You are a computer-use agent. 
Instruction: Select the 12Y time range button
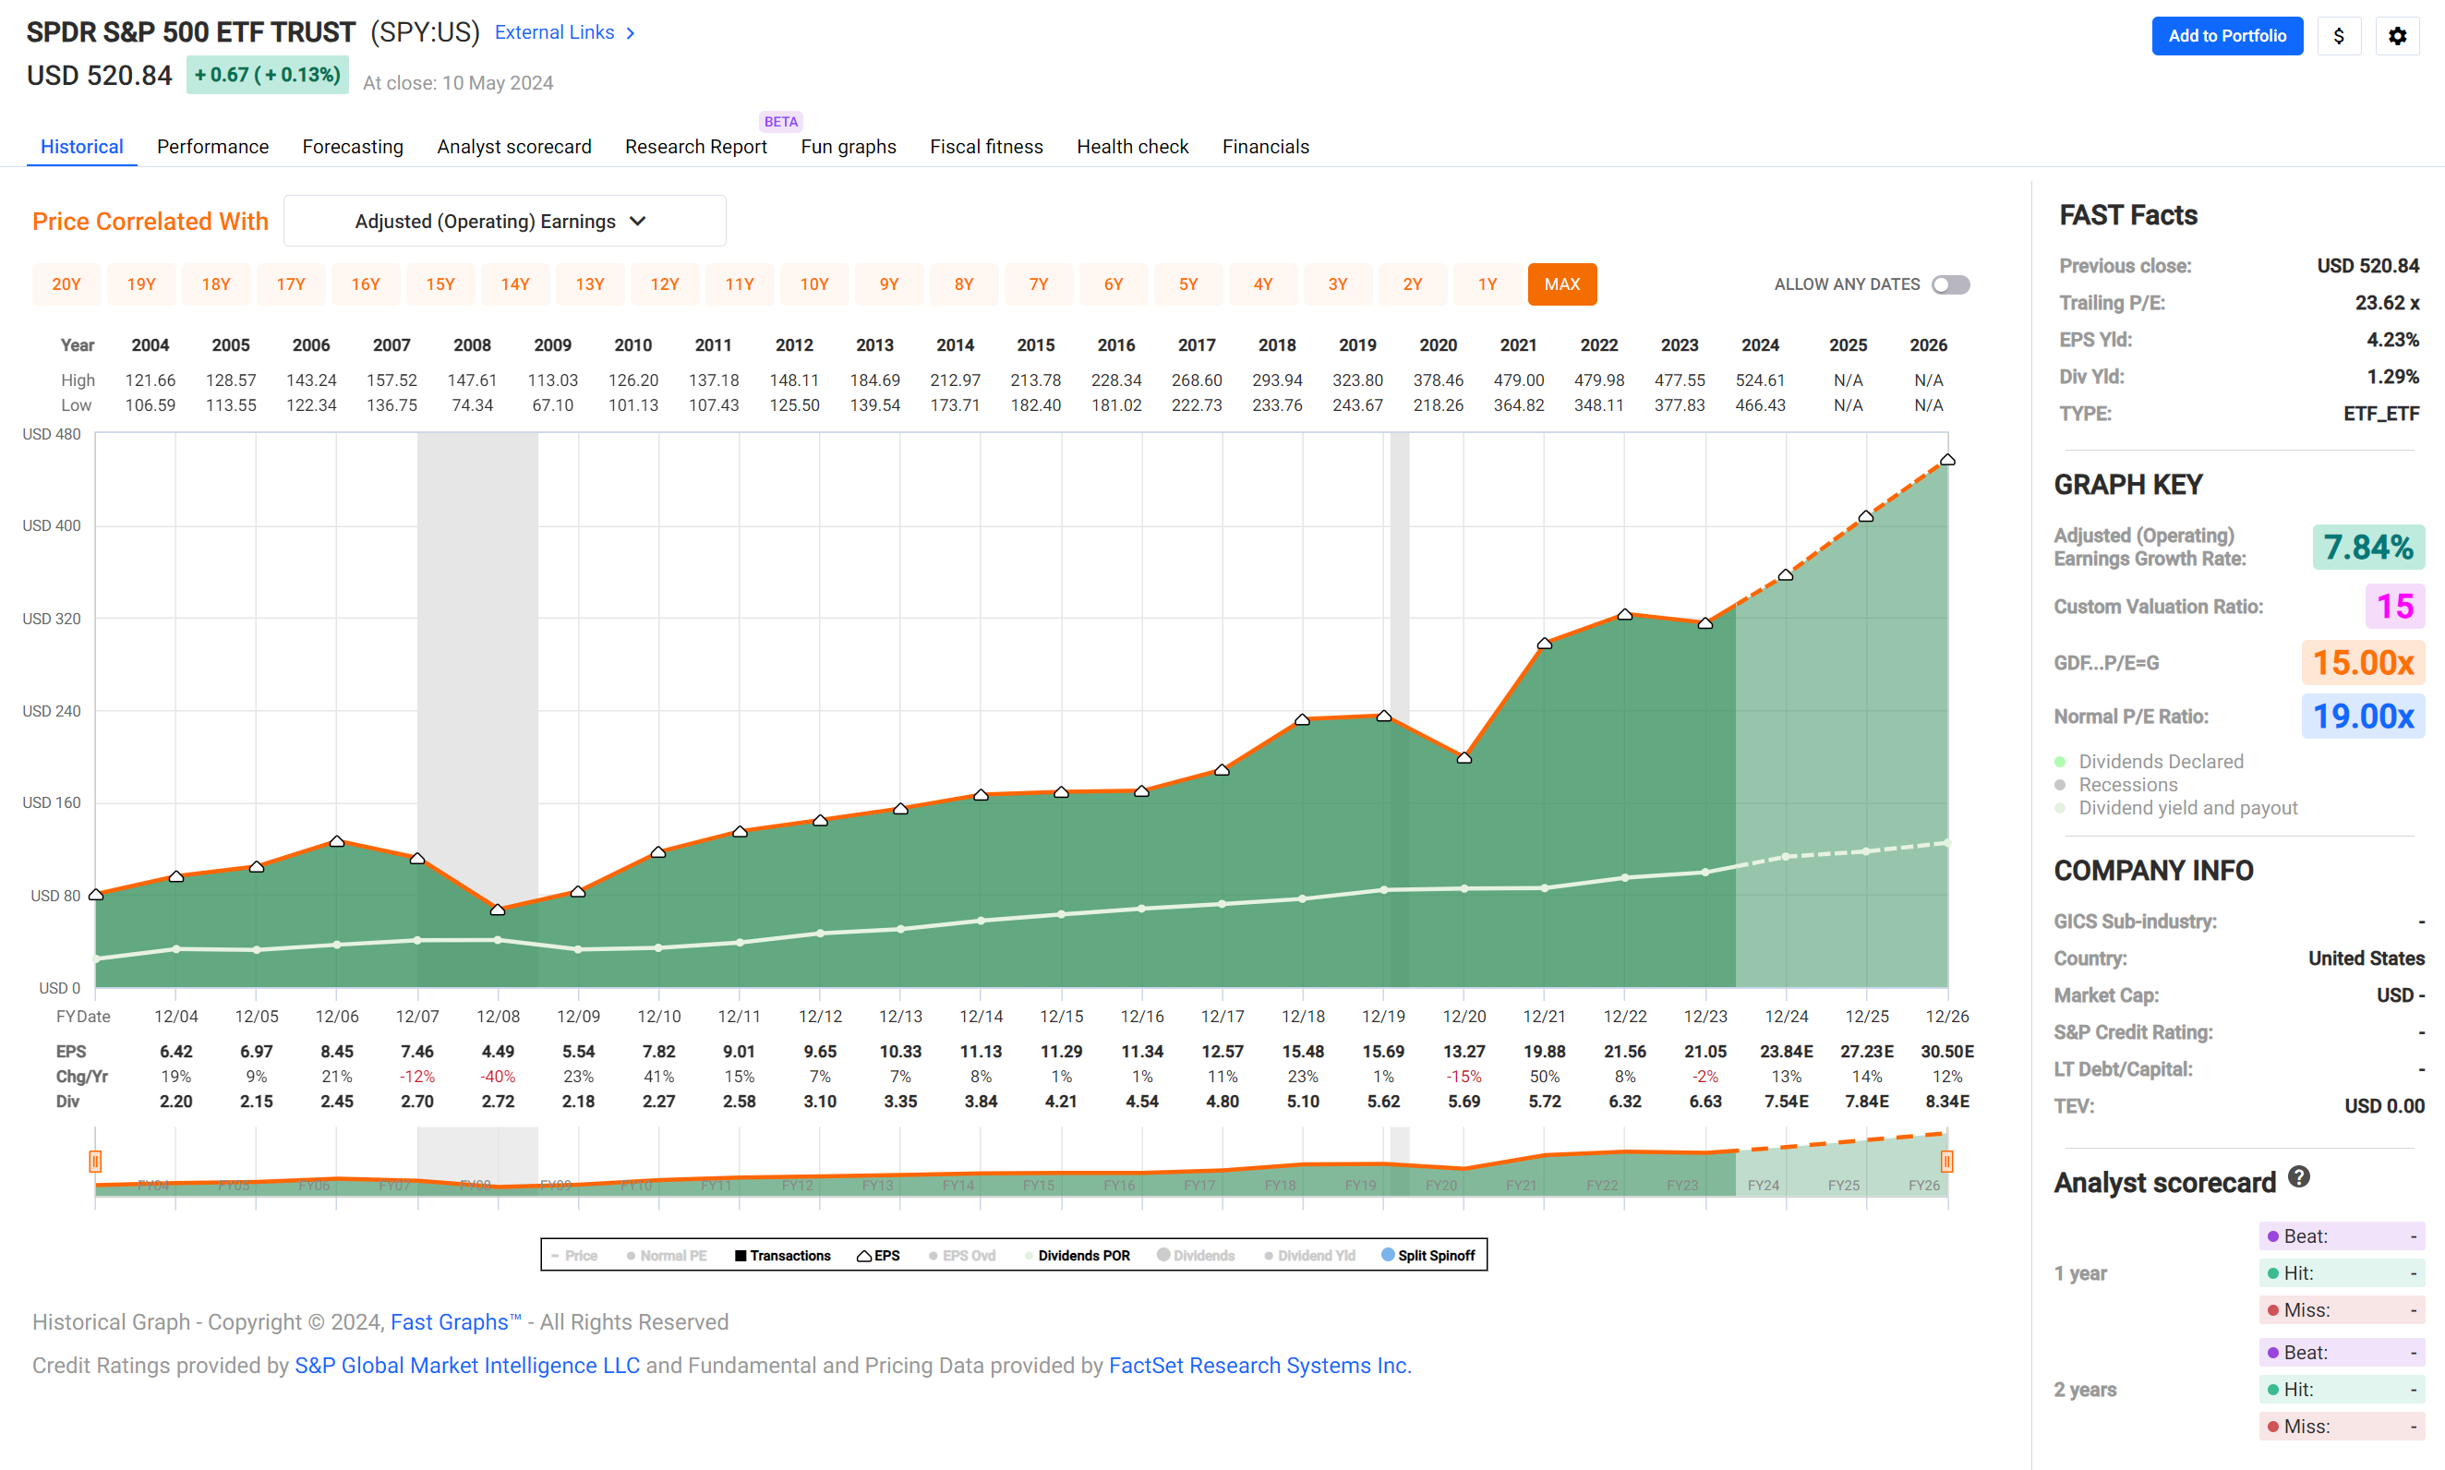[x=665, y=284]
